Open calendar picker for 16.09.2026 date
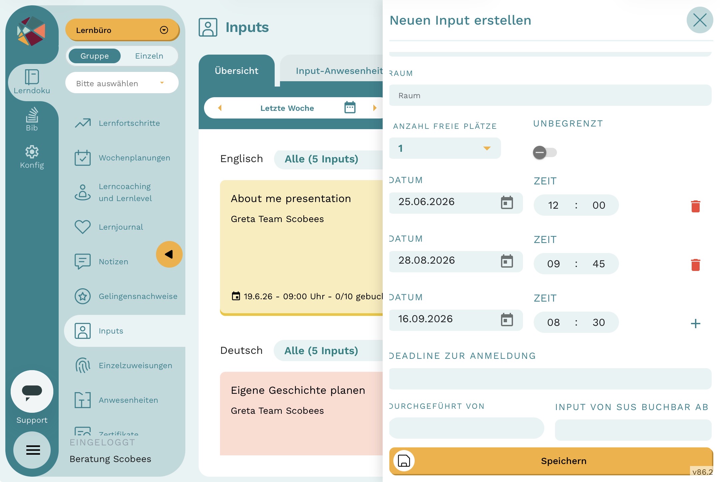720x482 pixels. coord(507,320)
